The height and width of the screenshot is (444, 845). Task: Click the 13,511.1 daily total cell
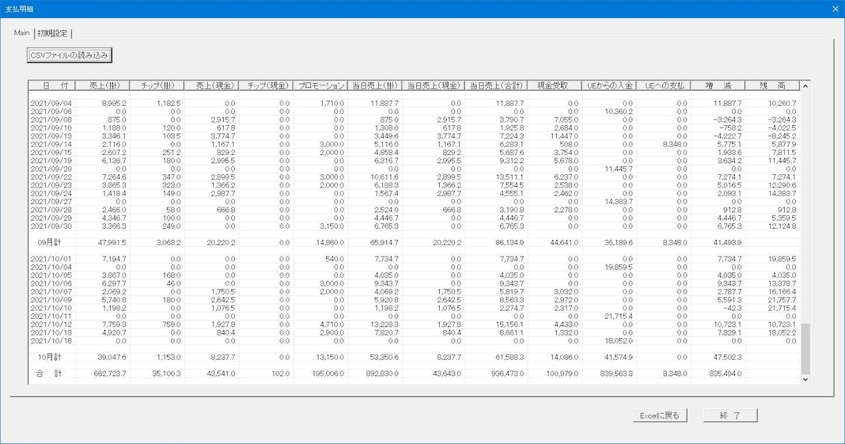(510, 177)
